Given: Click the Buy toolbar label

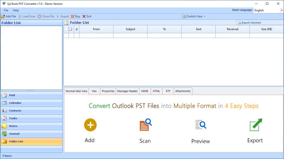Looking at the screenshot, I should 78,17.
